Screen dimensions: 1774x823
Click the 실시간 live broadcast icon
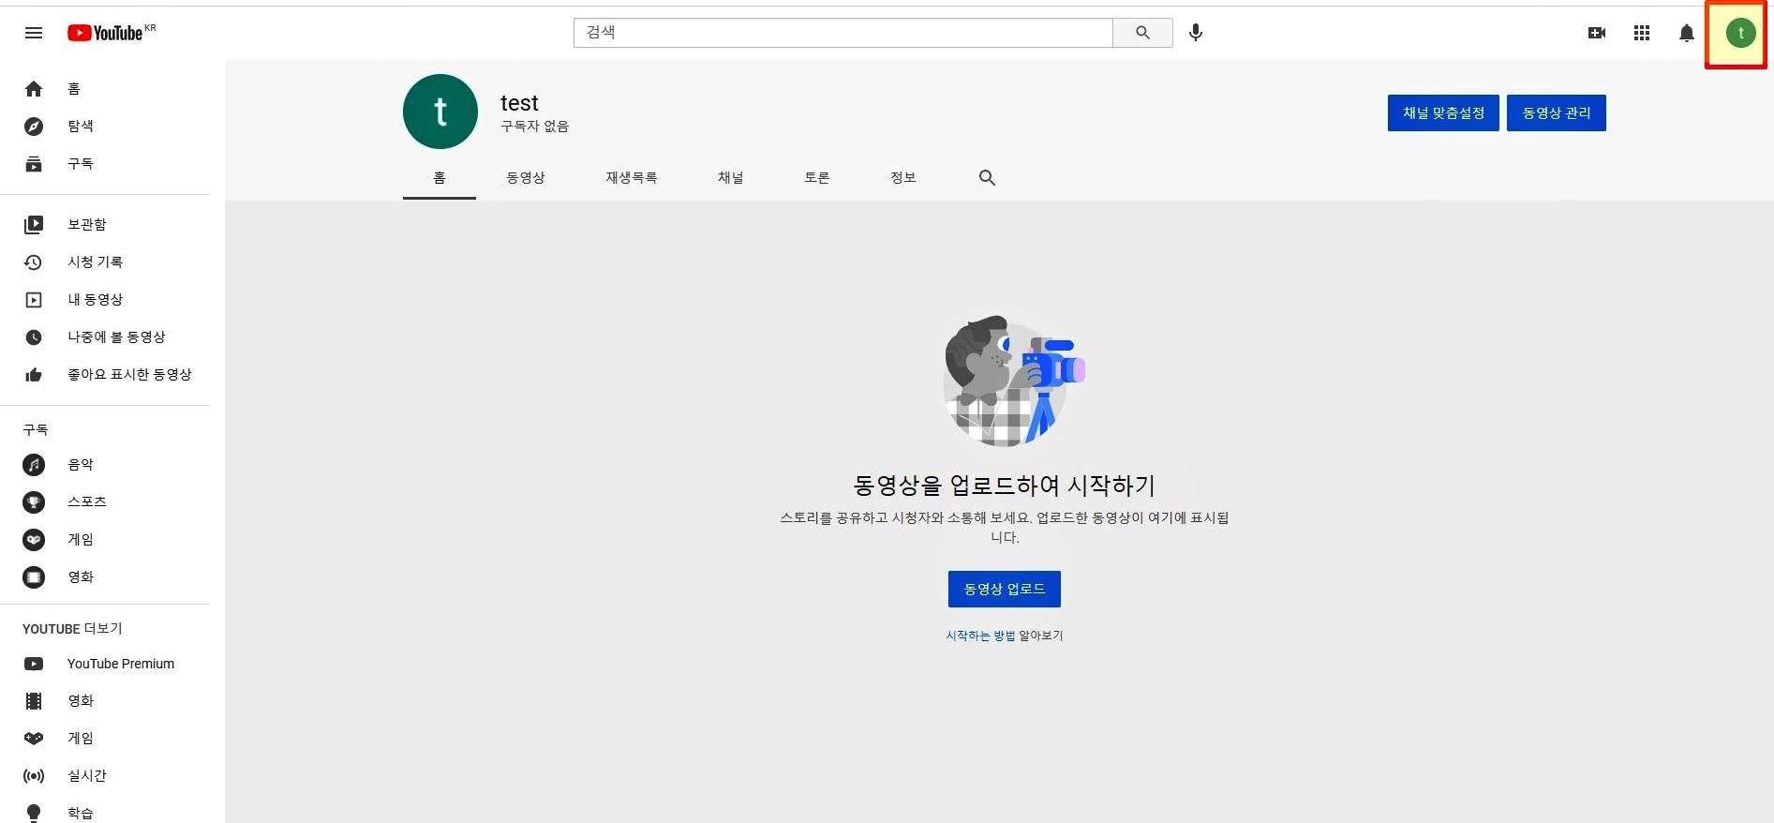34,776
